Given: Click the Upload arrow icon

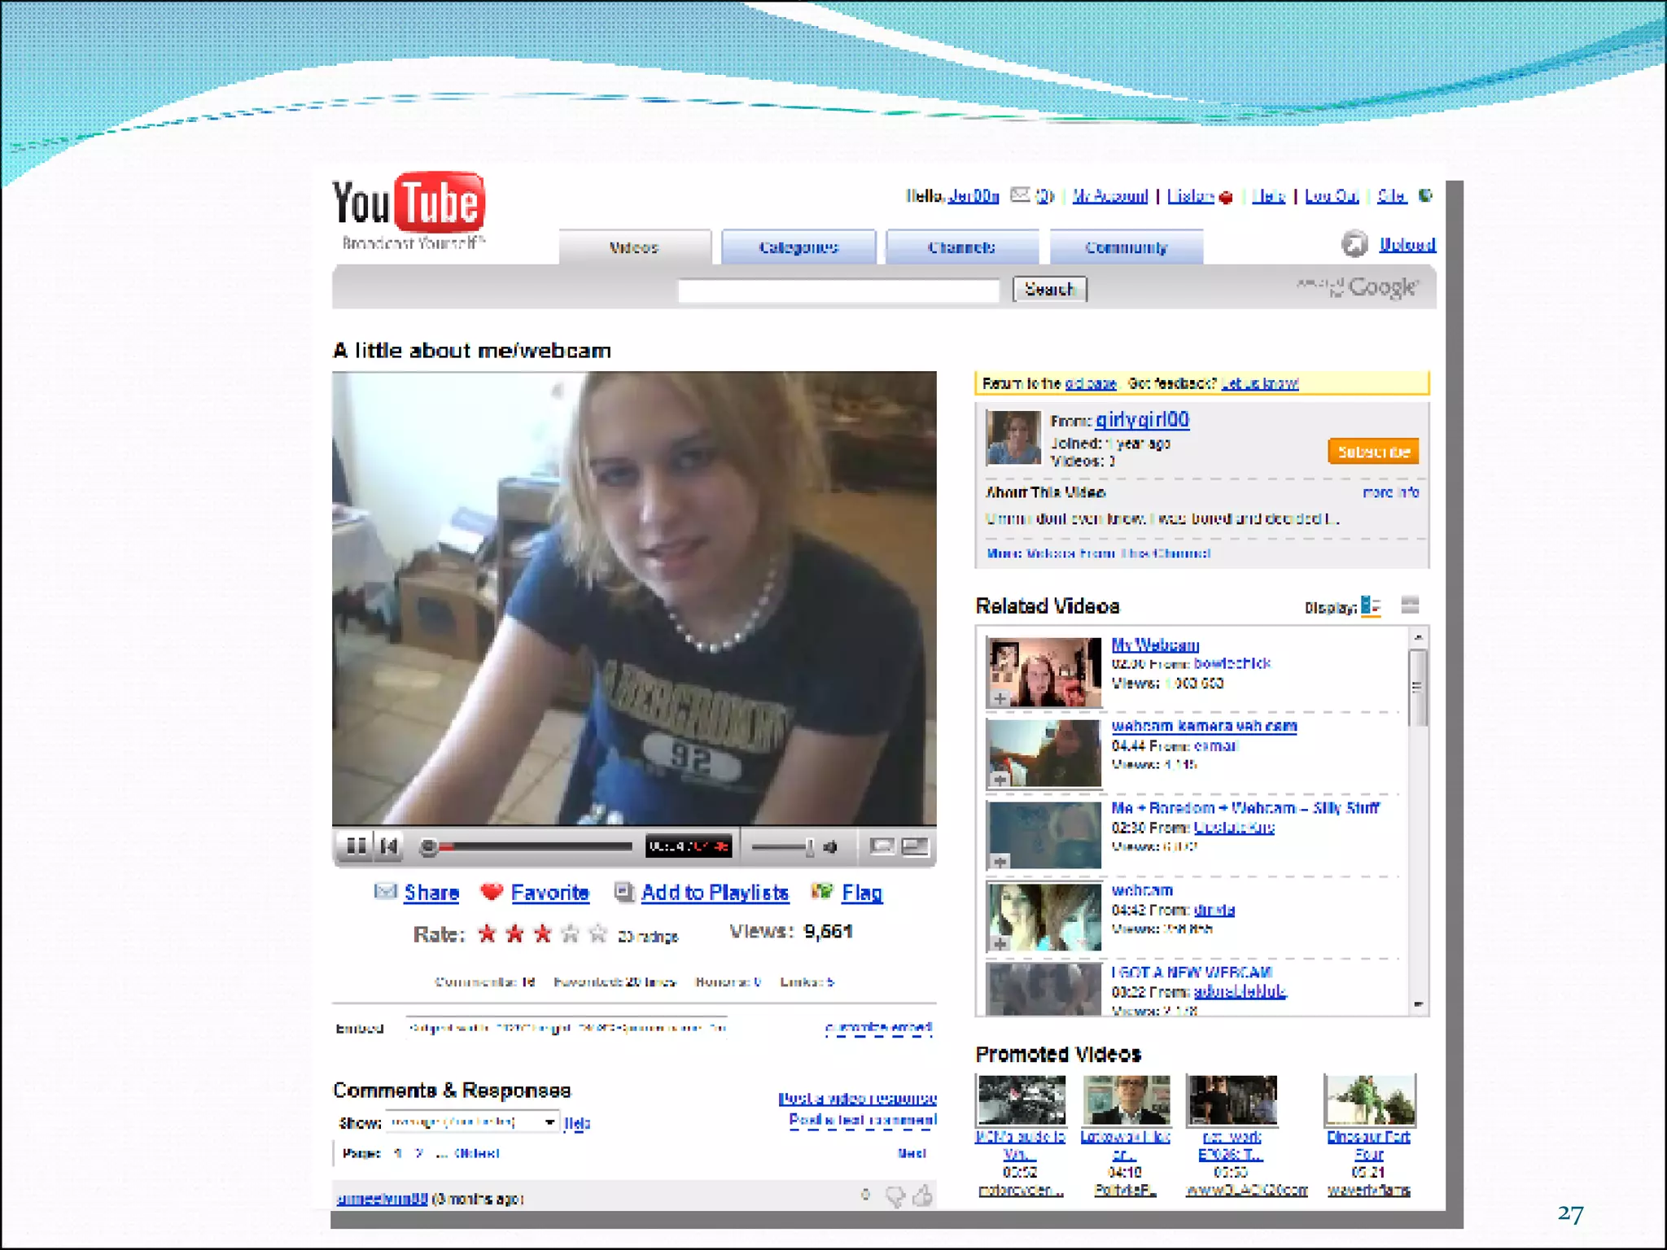Looking at the screenshot, I should [x=1354, y=243].
